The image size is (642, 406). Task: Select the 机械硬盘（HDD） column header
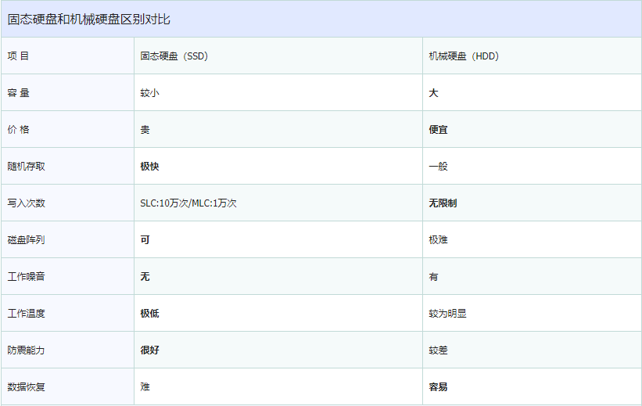(464, 56)
